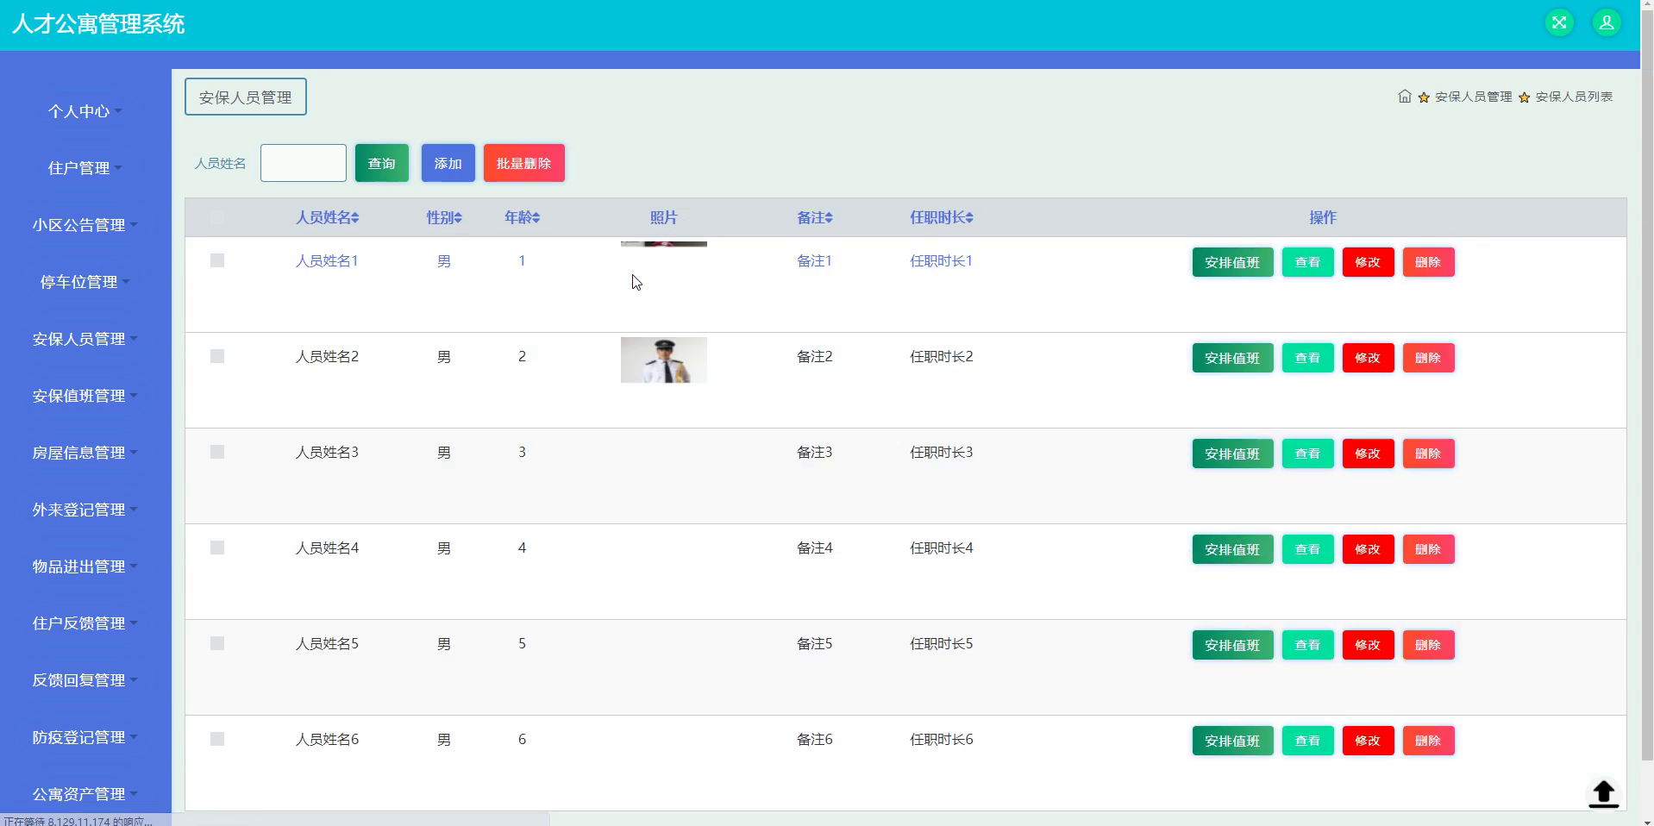The height and width of the screenshot is (826, 1654).
Task: Expand the 停车位管理 sidebar menu
Action: click(85, 282)
